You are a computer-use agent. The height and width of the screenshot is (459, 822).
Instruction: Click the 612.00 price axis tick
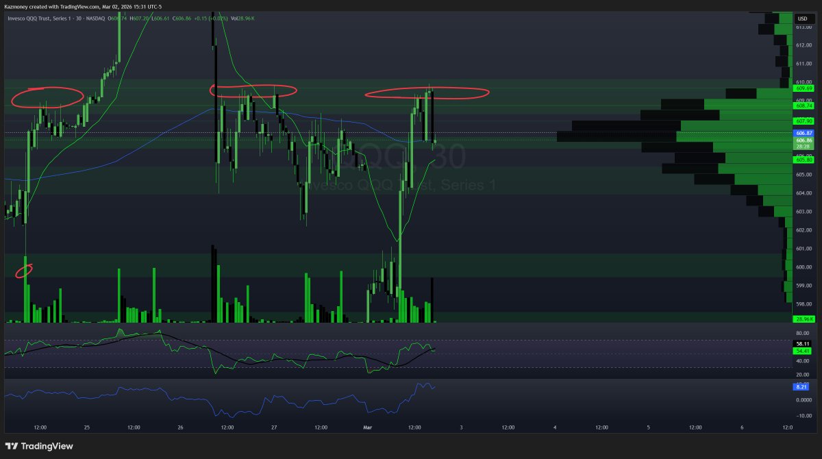804,45
